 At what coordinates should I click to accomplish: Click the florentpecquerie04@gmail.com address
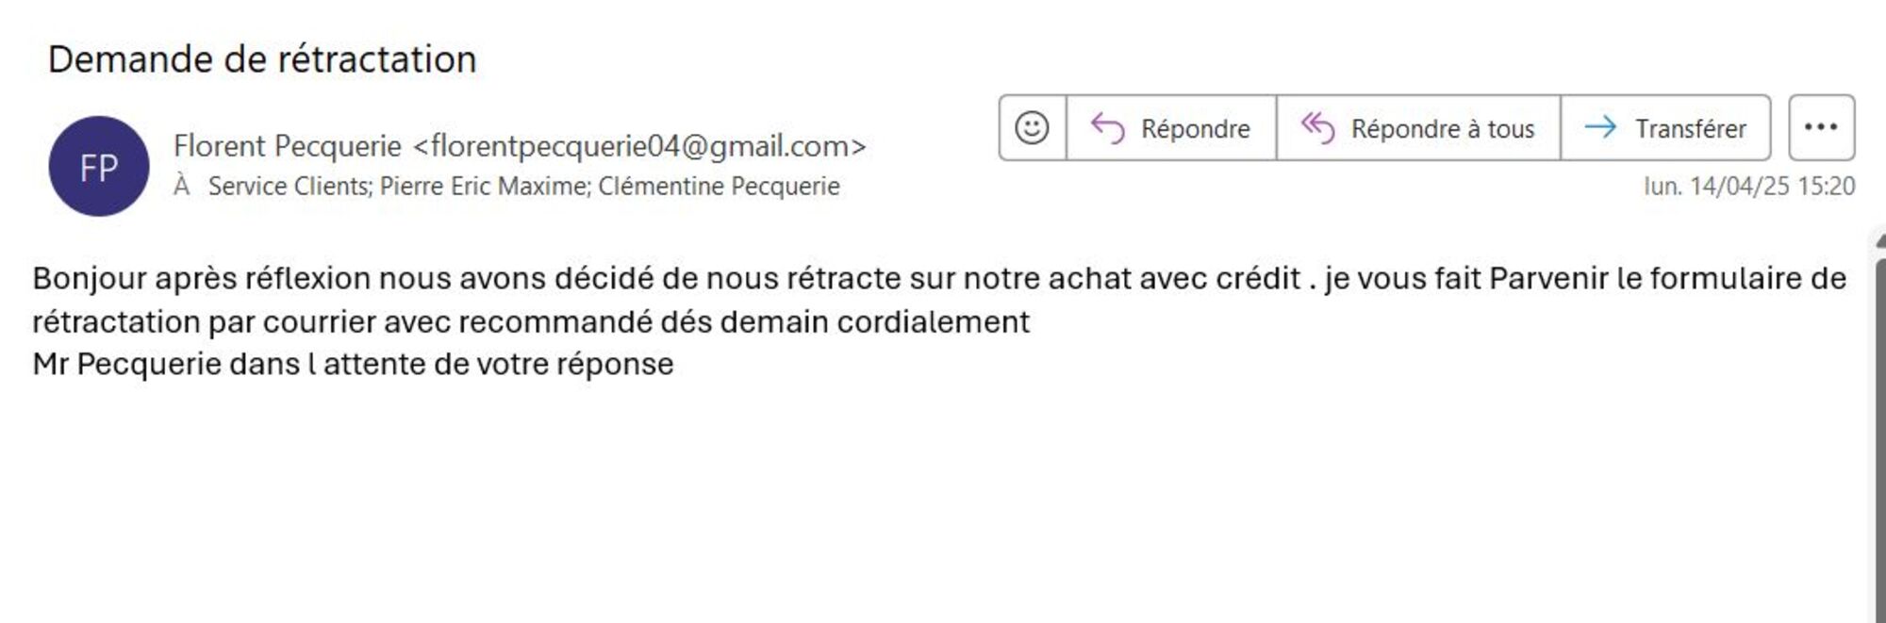point(639,146)
